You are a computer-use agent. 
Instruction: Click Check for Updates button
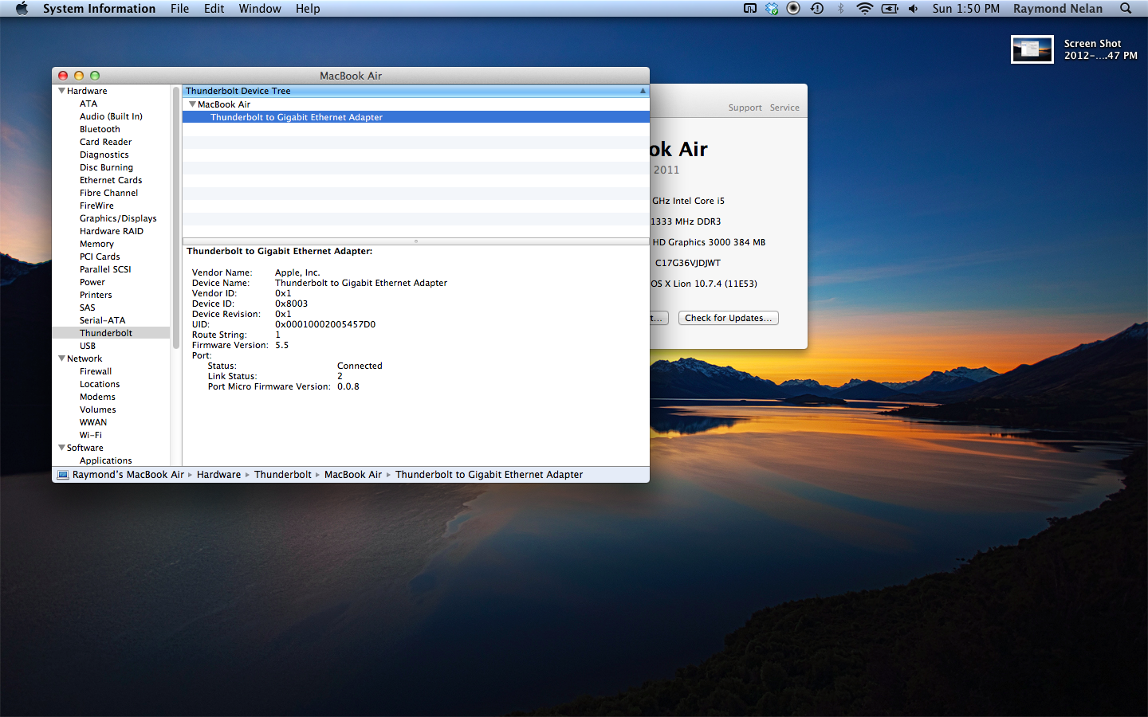728,318
